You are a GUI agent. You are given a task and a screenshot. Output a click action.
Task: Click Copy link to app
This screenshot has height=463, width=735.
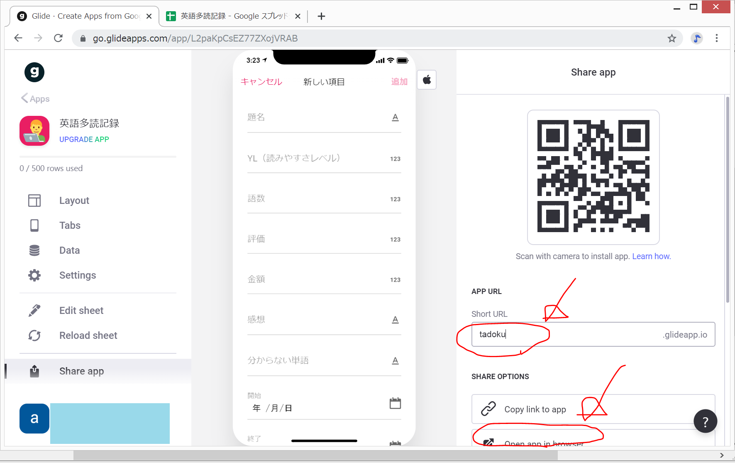593,409
